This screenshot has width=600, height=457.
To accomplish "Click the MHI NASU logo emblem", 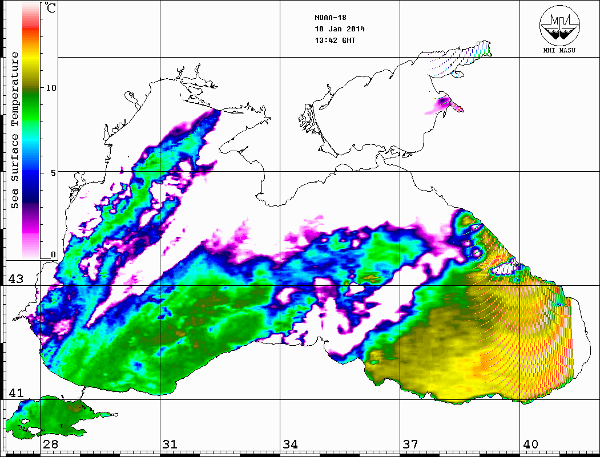I will pyautogui.click(x=559, y=26).
